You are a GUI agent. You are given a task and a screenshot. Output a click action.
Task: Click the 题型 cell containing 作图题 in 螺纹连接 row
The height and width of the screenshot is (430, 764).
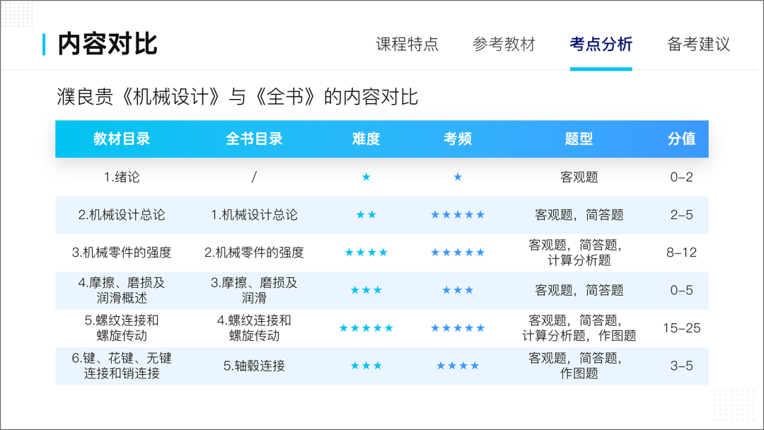pos(579,327)
